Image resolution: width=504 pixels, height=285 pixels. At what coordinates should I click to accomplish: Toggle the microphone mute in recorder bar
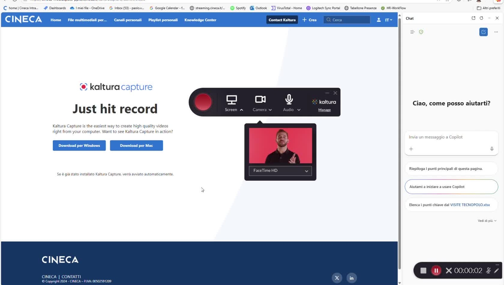point(488,270)
